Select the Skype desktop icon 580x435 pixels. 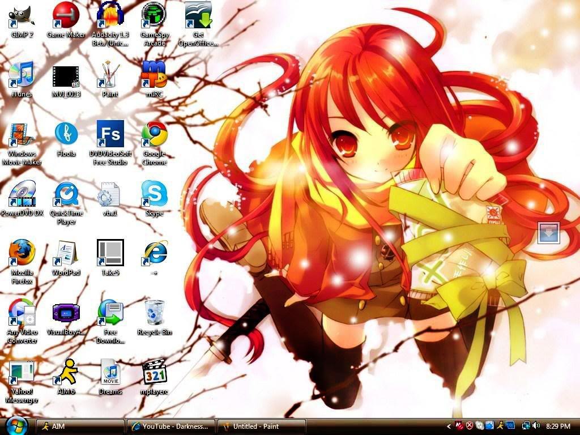154,198
